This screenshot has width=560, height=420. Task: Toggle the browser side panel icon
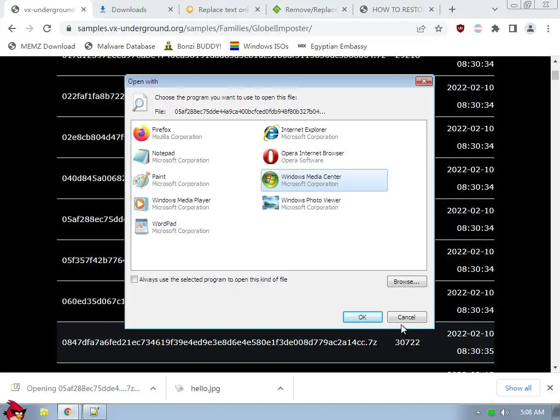click(513, 28)
